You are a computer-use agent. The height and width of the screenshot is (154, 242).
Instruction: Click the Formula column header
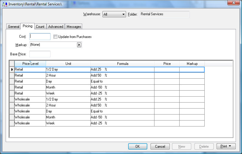(122, 64)
